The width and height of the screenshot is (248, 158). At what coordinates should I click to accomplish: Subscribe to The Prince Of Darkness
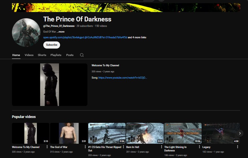point(52,45)
